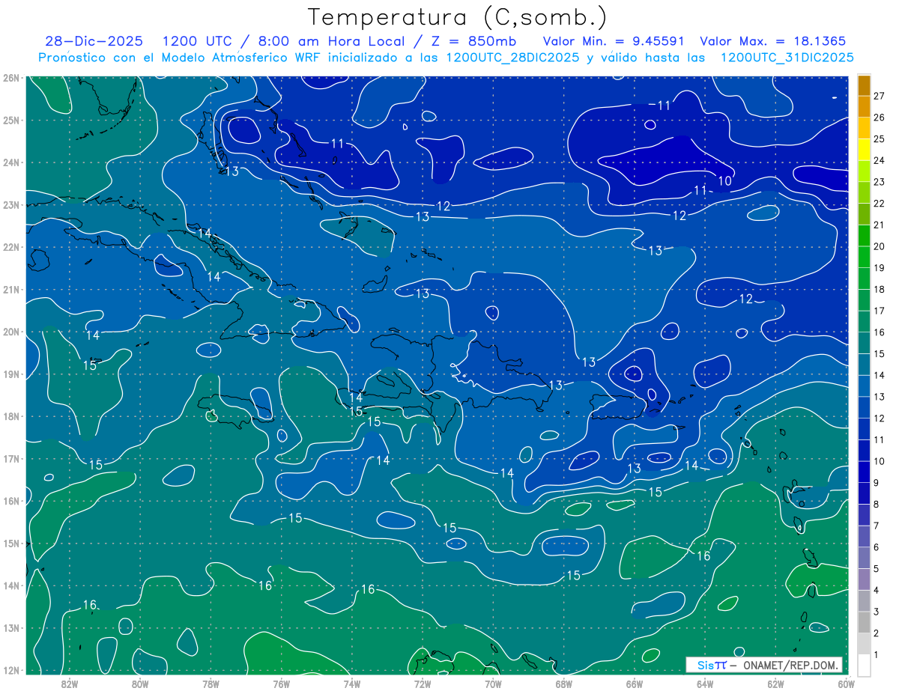Click the "13N" latitude axis label

11,627
